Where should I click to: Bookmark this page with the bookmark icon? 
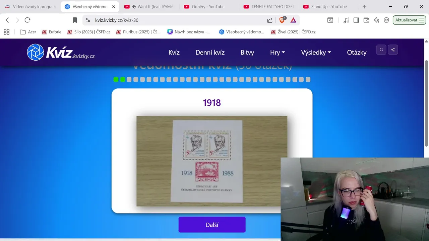pyautogui.click(x=75, y=20)
